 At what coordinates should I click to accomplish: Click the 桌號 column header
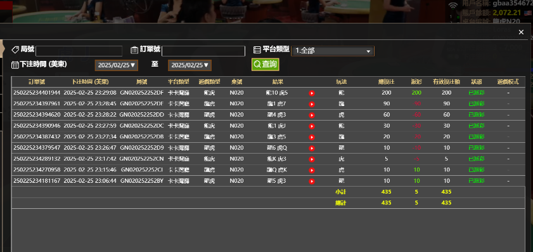(x=236, y=82)
